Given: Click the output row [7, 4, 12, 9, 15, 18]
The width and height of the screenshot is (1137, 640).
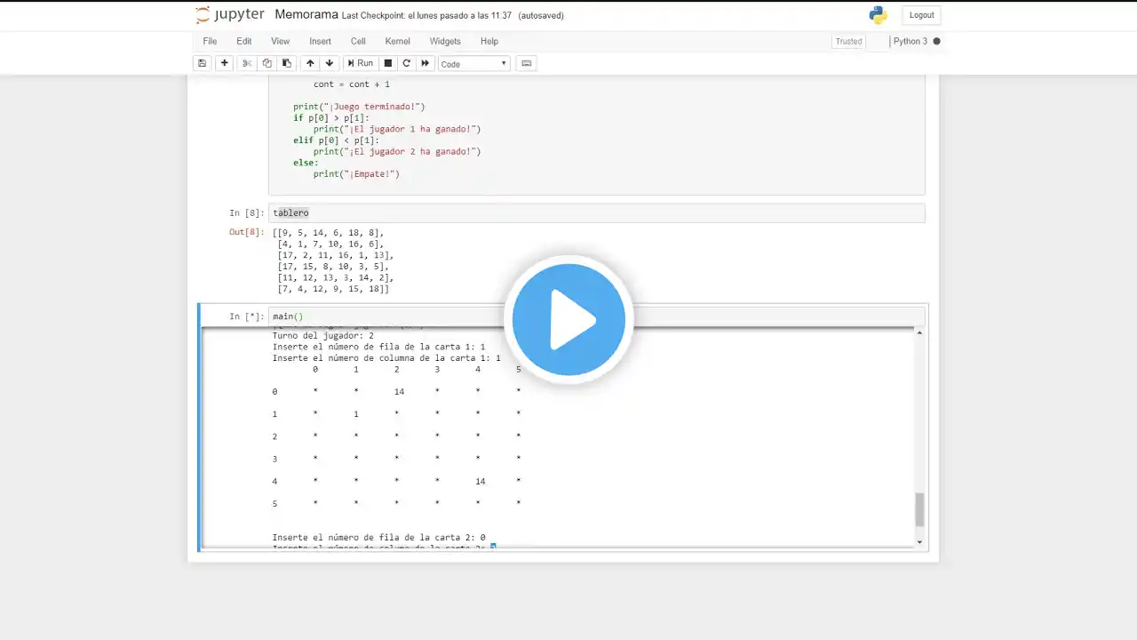Looking at the screenshot, I should [x=333, y=290].
